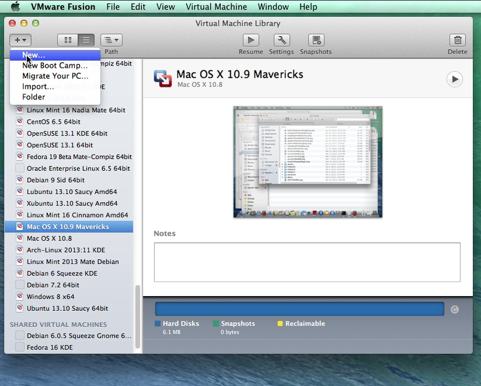Choose Import… from the add menu
The height and width of the screenshot is (386, 481).
tap(55, 86)
